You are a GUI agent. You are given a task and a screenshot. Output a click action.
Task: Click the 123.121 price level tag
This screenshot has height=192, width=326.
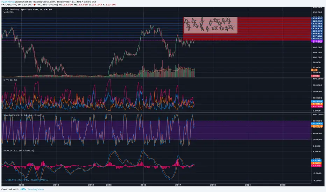coord(317,28)
